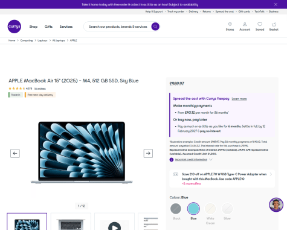
Task: Open the Shop menu
Action: coord(33,27)
